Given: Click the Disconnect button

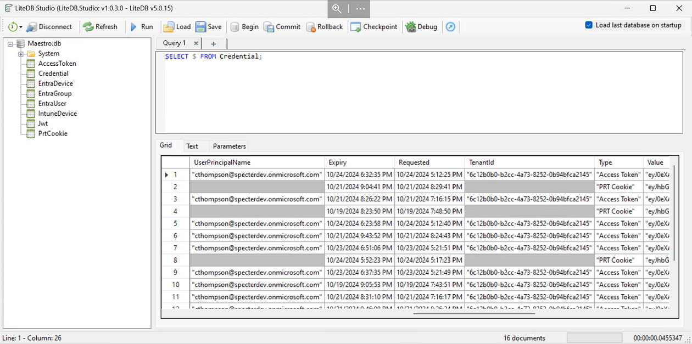Looking at the screenshot, I should click(x=49, y=26).
